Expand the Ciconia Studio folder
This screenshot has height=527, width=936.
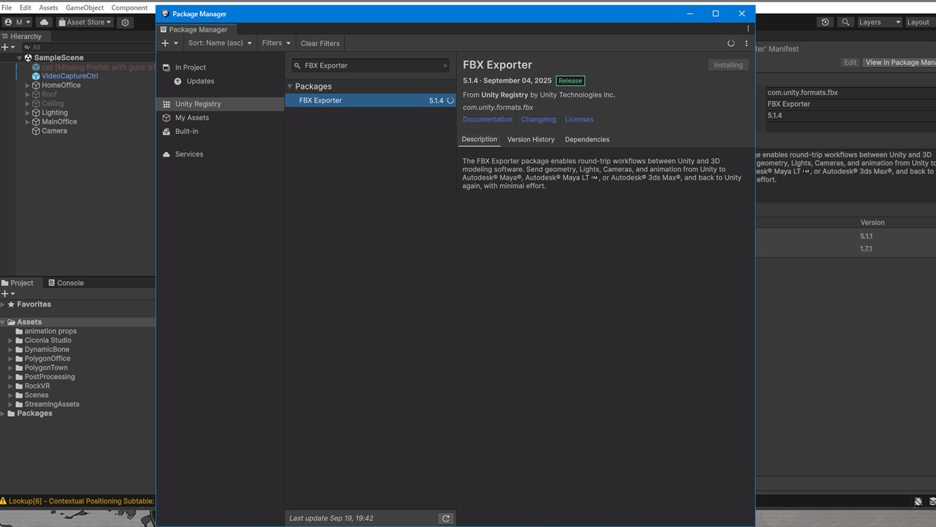pos(10,340)
